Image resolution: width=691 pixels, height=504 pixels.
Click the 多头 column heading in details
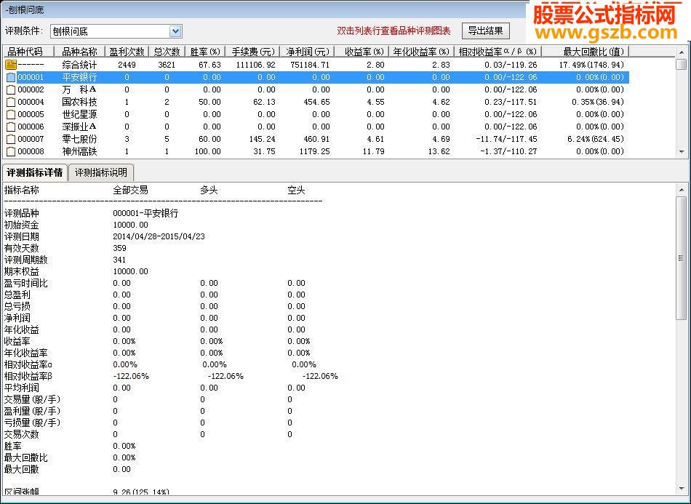[x=209, y=191]
